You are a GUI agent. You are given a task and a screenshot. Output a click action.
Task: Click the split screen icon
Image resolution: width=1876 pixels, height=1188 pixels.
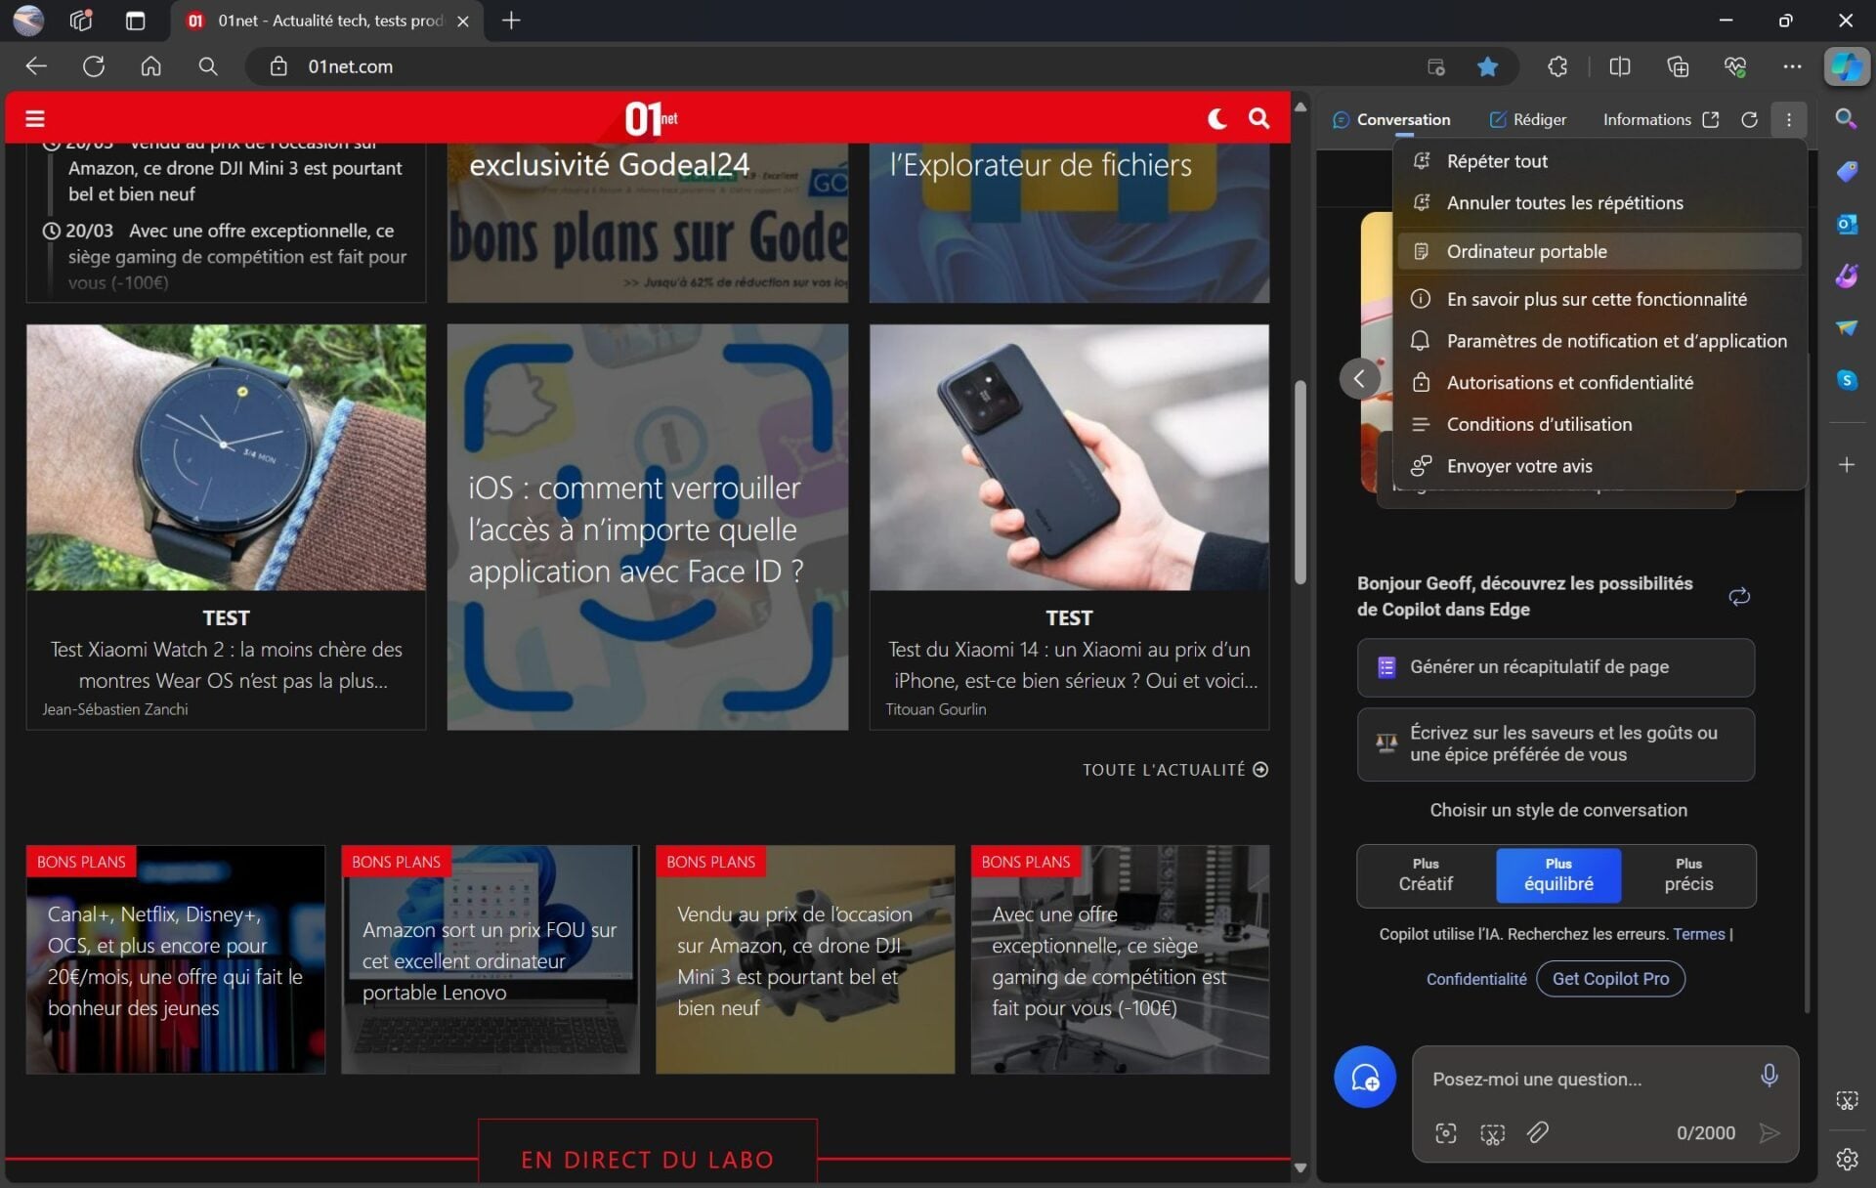click(x=1619, y=66)
